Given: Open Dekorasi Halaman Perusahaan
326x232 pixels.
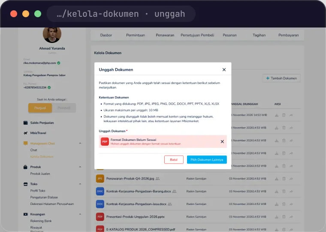Looking at the screenshot, I should point(52,204).
